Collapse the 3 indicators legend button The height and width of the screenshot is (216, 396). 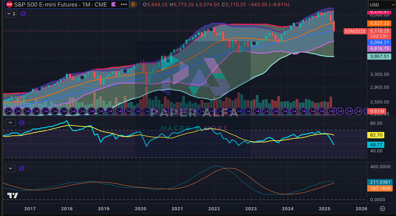11,14
